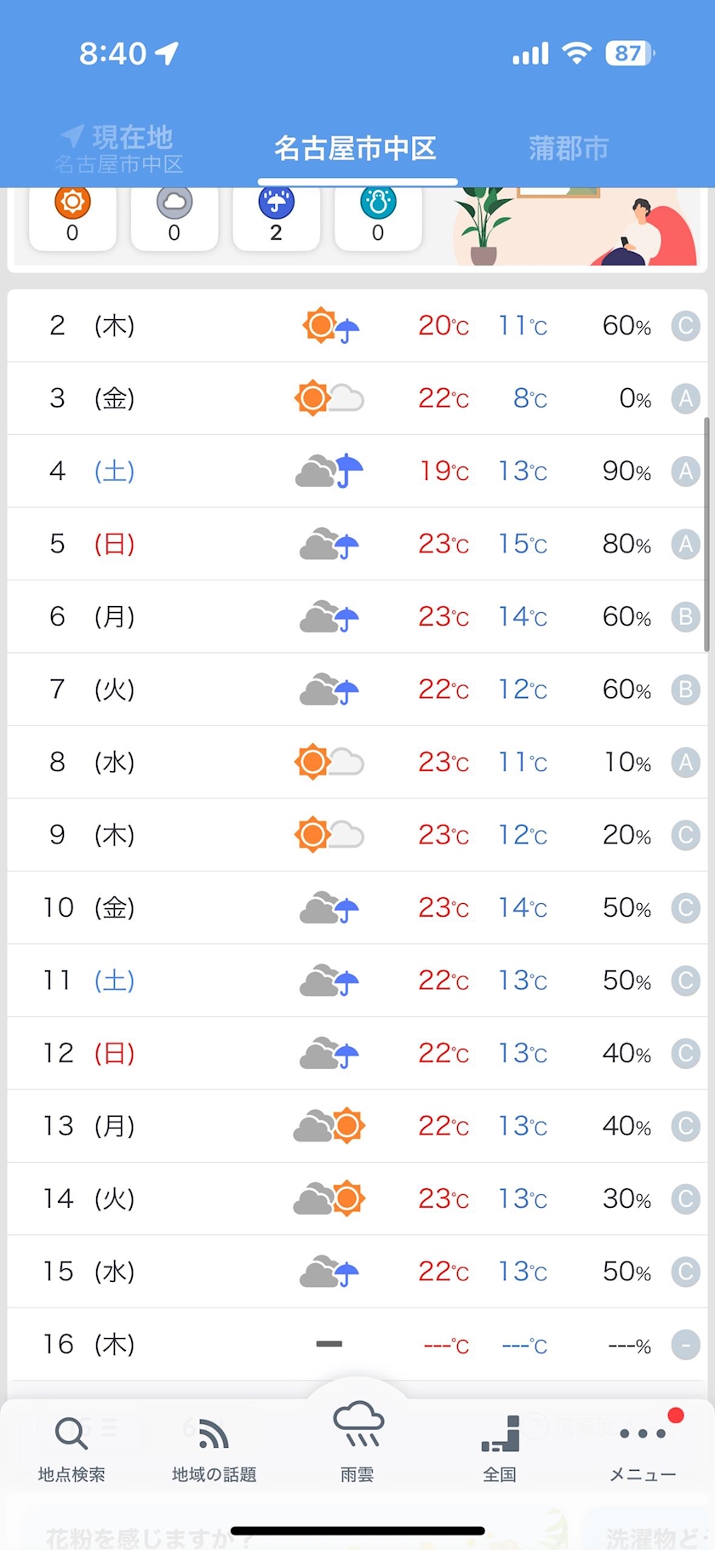715x1550 pixels.
Task: Tap the grey cloudy count icon
Action: (x=174, y=203)
